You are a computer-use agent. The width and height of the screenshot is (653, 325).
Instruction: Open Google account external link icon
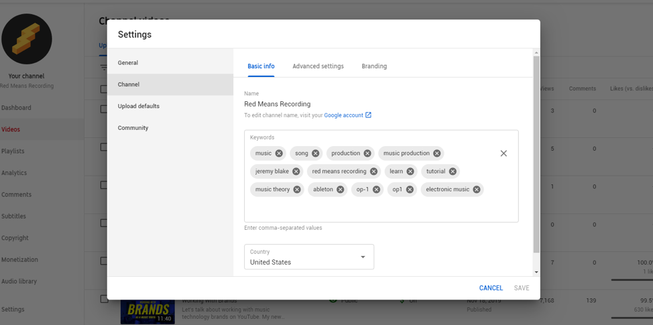pyautogui.click(x=368, y=115)
